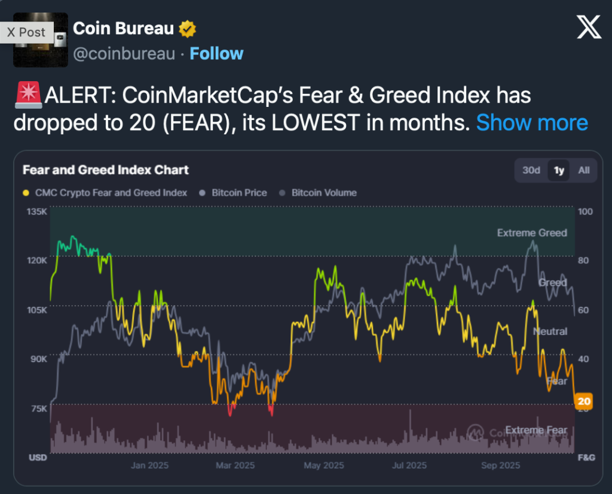Expand the post with Show more
The width and height of the screenshot is (612, 494).
532,122
